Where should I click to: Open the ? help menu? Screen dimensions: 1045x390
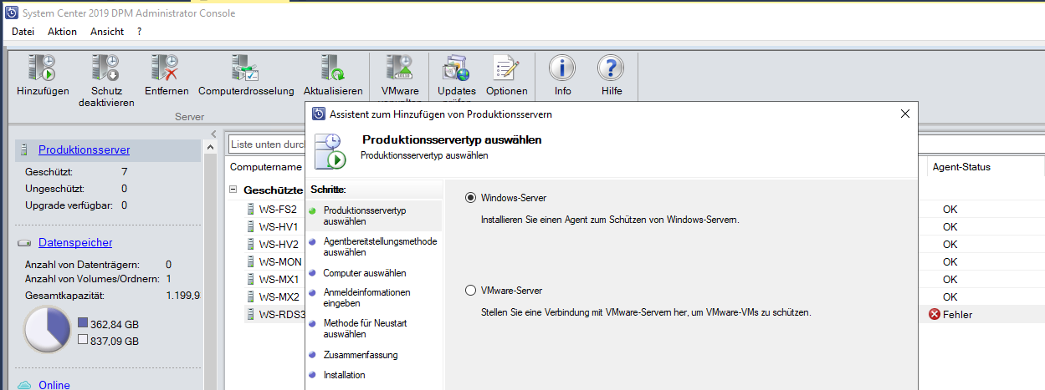140,32
